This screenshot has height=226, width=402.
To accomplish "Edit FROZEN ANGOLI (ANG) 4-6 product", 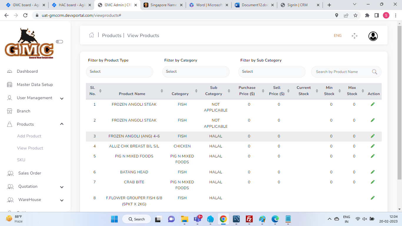I will point(373,136).
